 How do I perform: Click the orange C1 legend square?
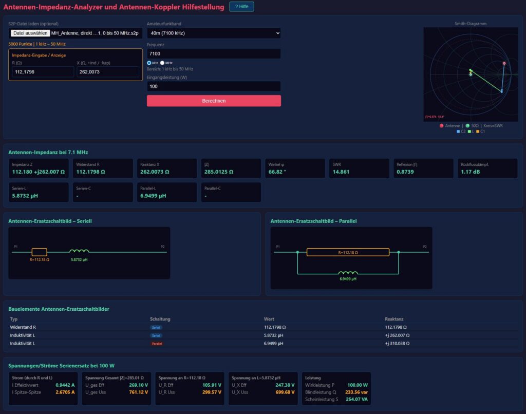[478, 131]
